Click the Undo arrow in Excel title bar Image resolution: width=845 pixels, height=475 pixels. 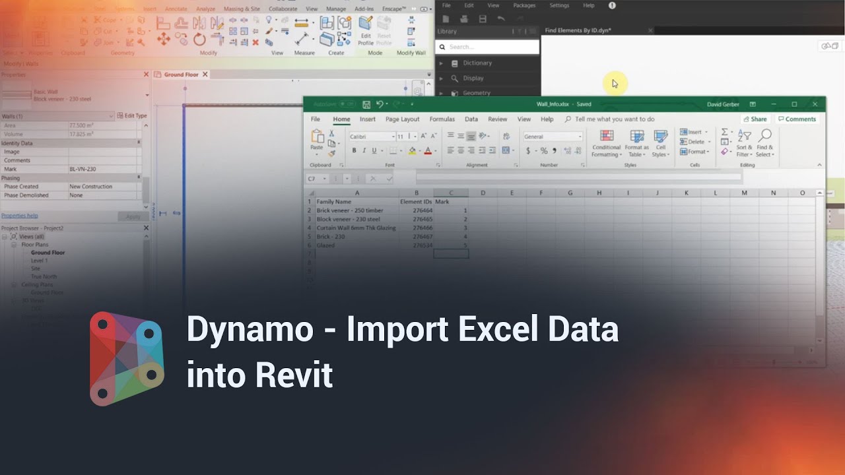(x=380, y=104)
